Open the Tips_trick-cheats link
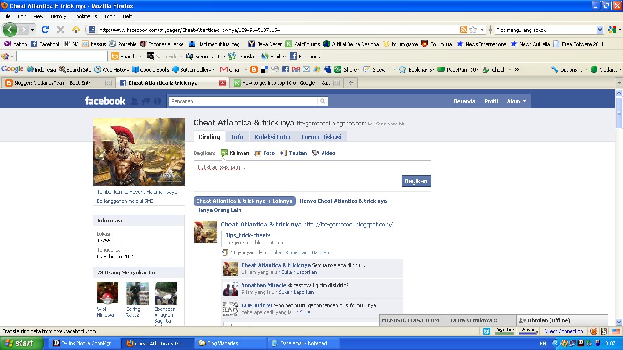This screenshot has height=350, width=623. pyautogui.click(x=248, y=235)
